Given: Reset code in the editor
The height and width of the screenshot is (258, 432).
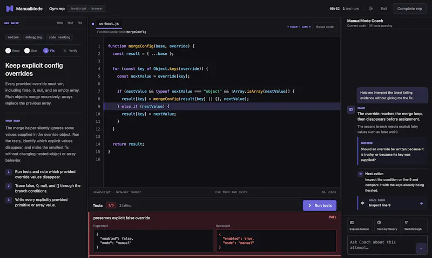Looking at the screenshot, I should 325,27.
